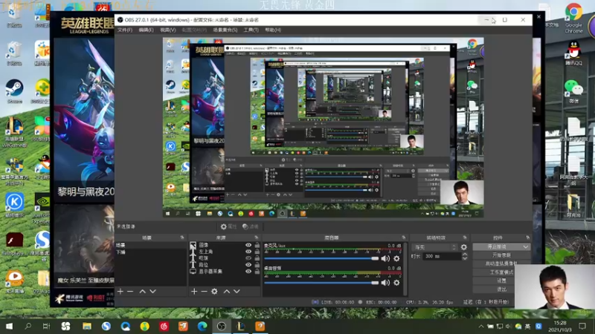
Task: Click 启动虚拟摄像机 button
Action: (x=501, y=263)
